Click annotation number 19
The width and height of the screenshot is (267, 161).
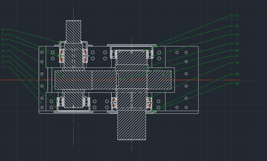point(237,74)
